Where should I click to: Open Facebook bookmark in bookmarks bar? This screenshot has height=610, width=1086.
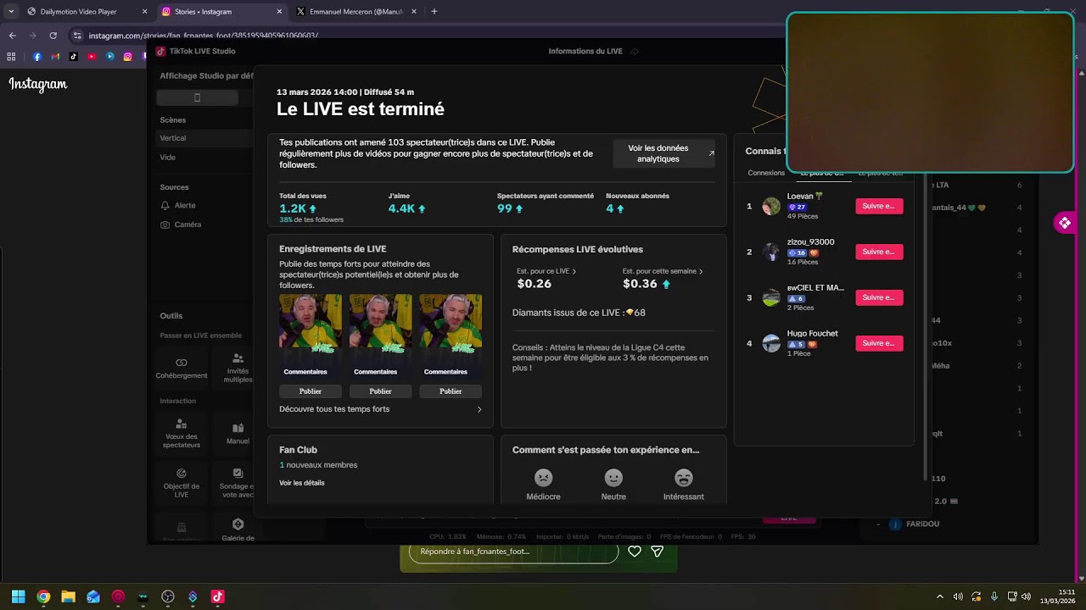point(37,57)
